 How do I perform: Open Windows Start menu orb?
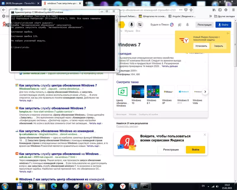pos(5,186)
